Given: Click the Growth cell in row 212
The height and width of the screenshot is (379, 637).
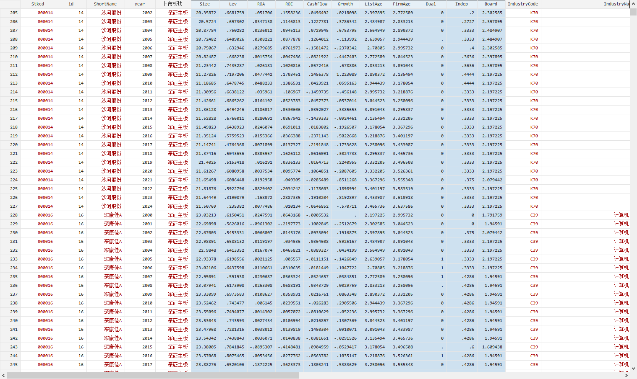Looking at the screenshot, I should pos(346,75).
